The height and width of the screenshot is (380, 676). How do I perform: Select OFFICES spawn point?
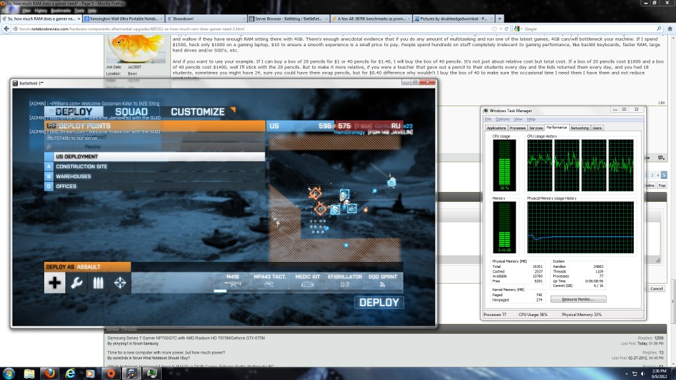pos(154,186)
